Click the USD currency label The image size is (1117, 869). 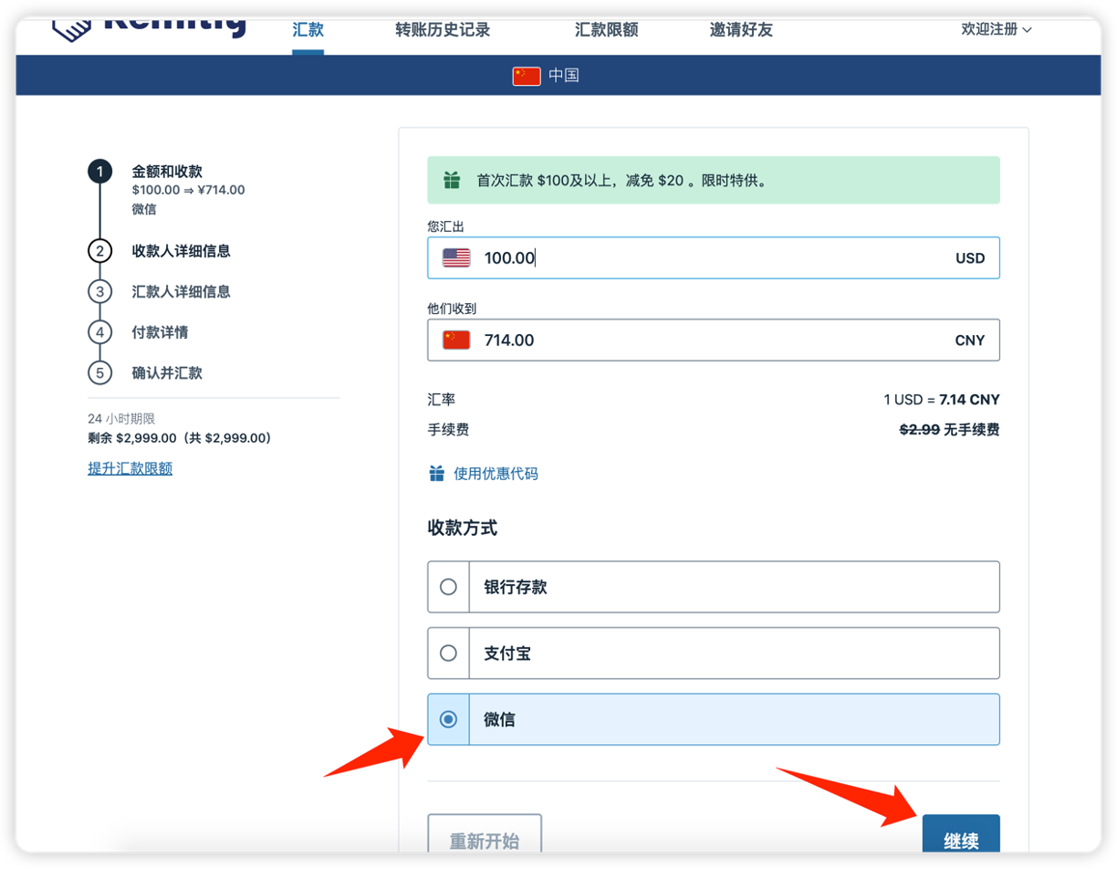[970, 258]
